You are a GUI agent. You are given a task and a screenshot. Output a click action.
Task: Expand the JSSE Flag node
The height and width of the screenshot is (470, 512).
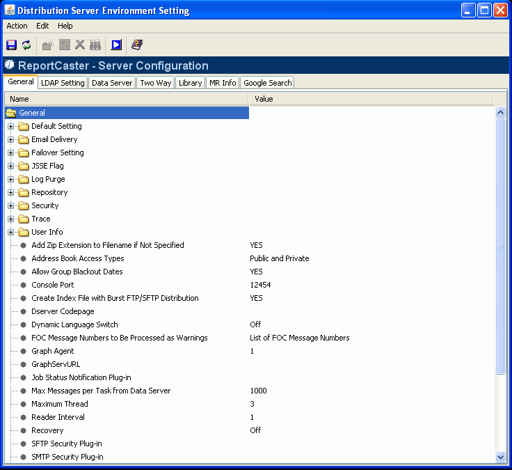point(10,166)
